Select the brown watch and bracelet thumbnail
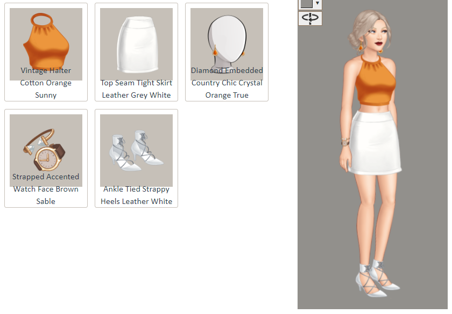This screenshot has height=314, width=452. pos(46,151)
